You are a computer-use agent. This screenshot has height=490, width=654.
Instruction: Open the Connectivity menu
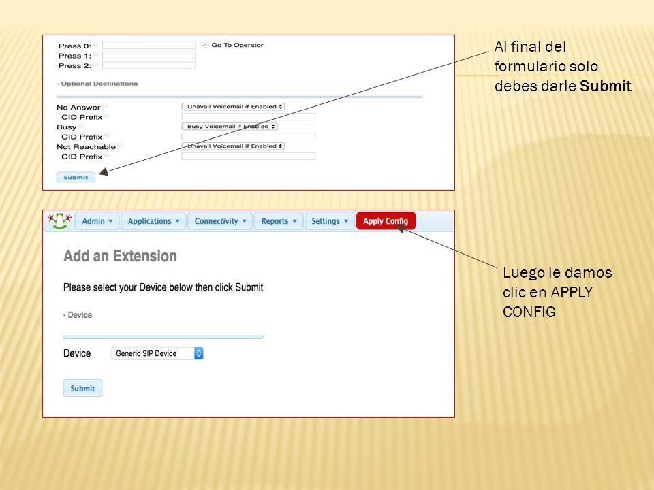click(220, 220)
